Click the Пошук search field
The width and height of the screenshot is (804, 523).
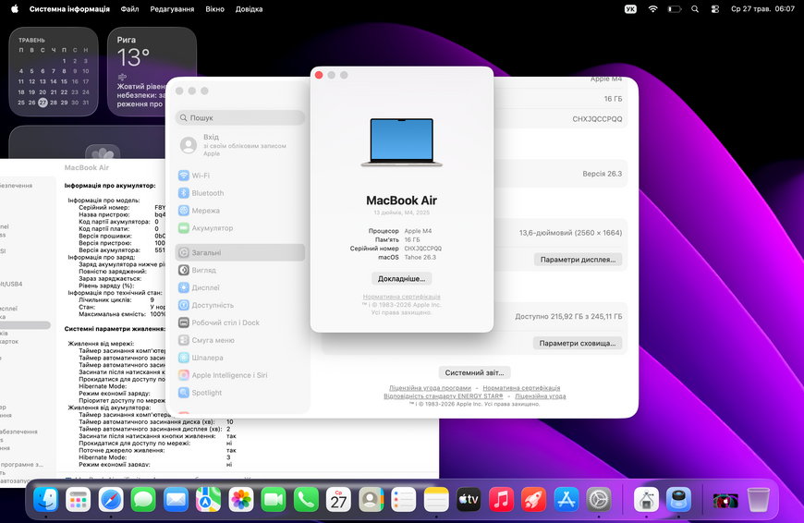[240, 117]
